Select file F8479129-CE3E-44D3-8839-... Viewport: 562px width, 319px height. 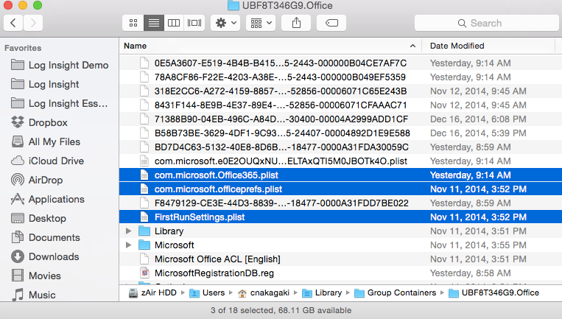pos(340,203)
